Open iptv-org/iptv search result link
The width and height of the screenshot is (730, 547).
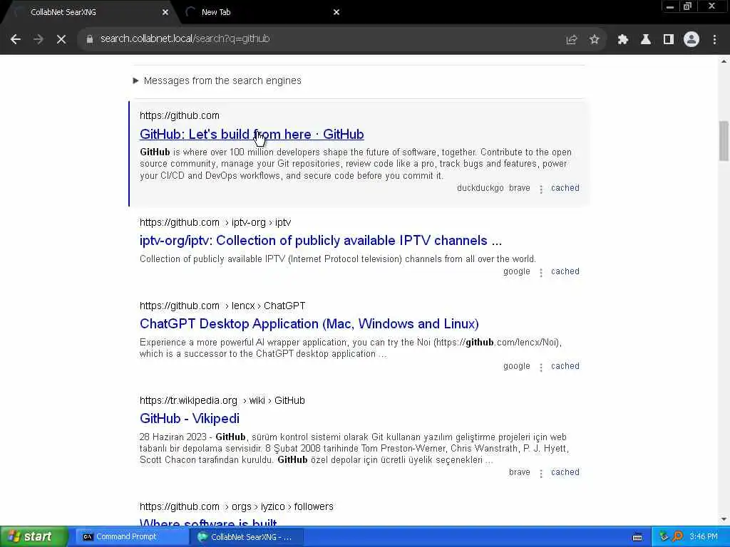321,241
